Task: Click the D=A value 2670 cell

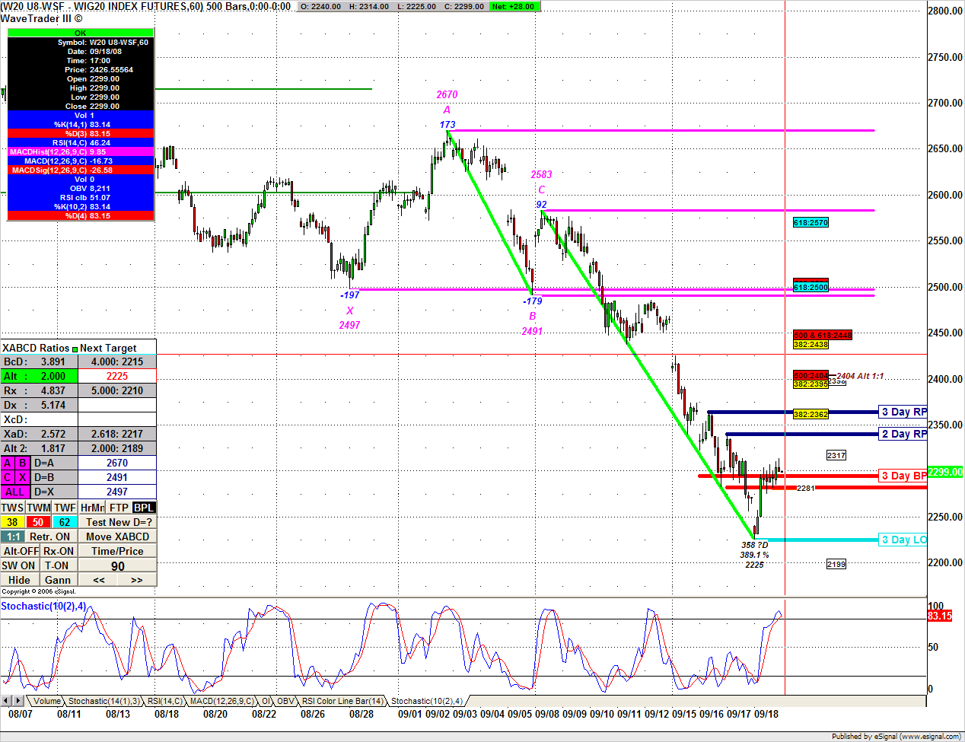Action: pos(117,463)
